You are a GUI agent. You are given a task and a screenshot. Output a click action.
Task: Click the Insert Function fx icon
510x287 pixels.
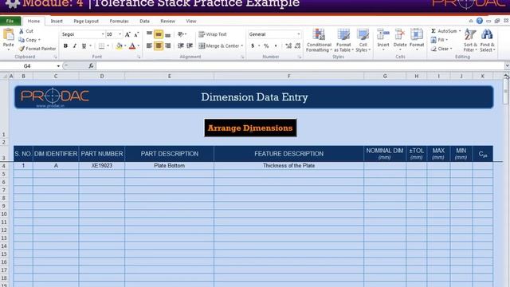pyautogui.click(x=91, y=66)
